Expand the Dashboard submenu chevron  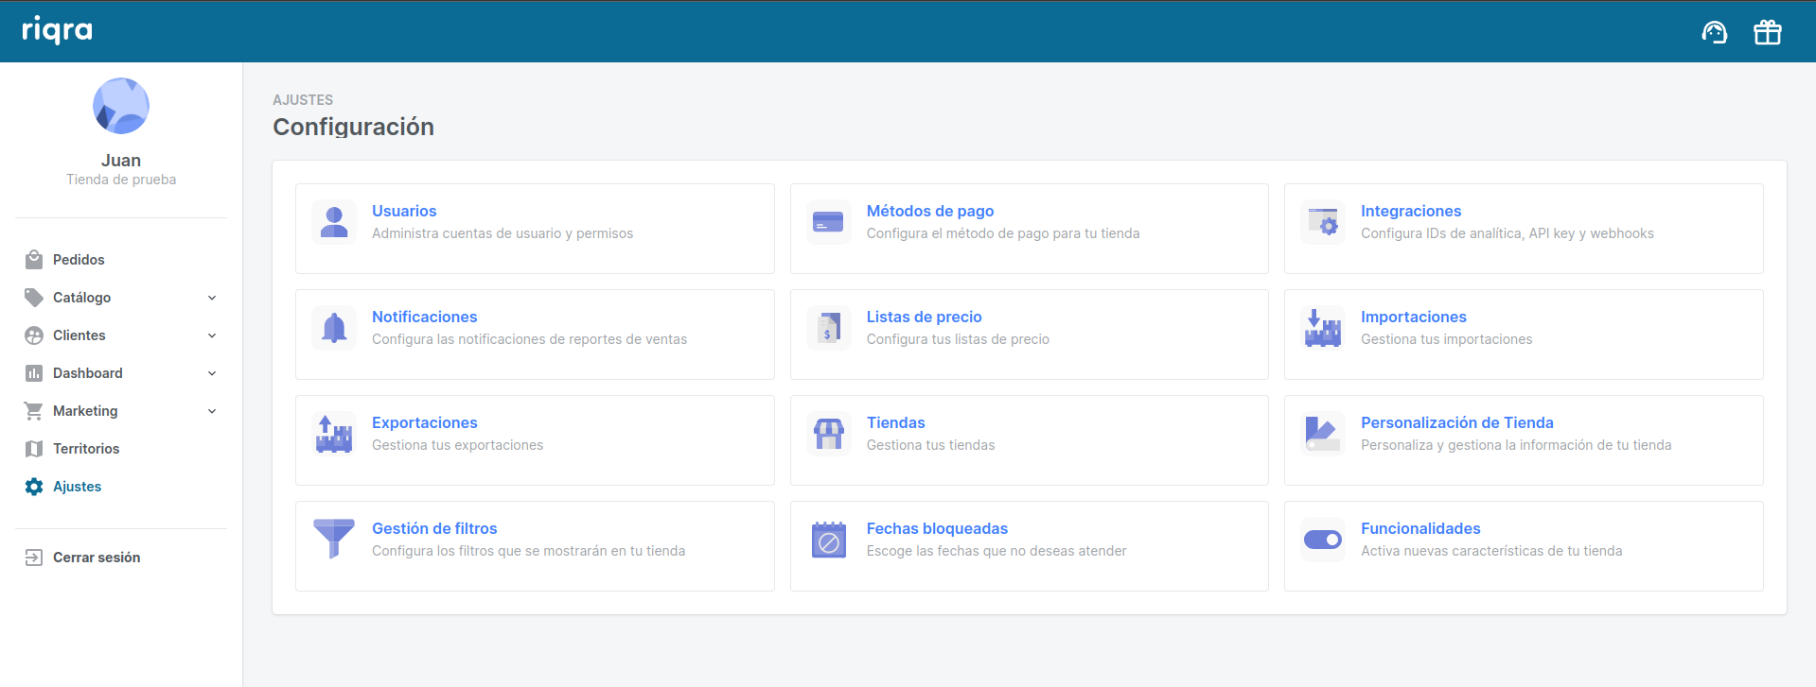(x=212, y=373)
